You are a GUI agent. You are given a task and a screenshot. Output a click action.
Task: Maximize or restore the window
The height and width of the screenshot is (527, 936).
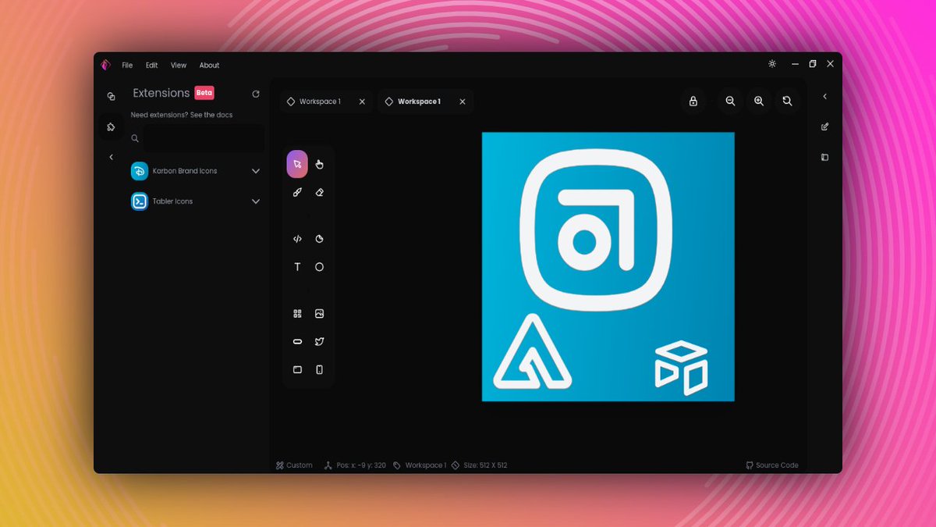812,64
